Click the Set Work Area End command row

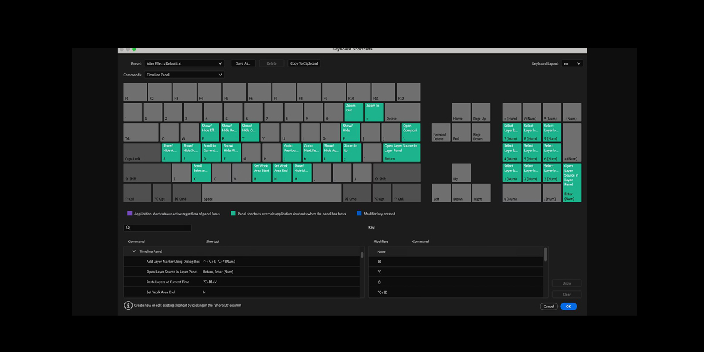[243, 292]
